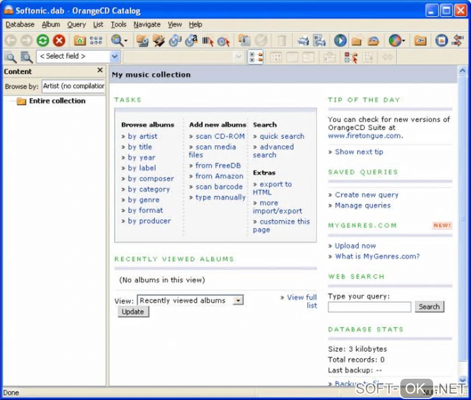Click the quick search link
The image size is (471, 400).
tap(282, 136)
